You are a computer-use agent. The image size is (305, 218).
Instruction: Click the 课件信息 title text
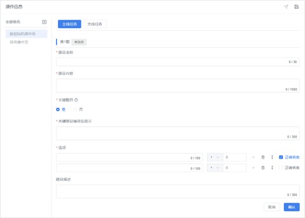coord(14,7)
